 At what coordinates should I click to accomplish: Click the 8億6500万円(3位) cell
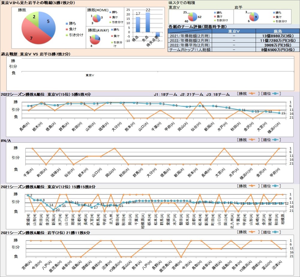coord(277,49)
